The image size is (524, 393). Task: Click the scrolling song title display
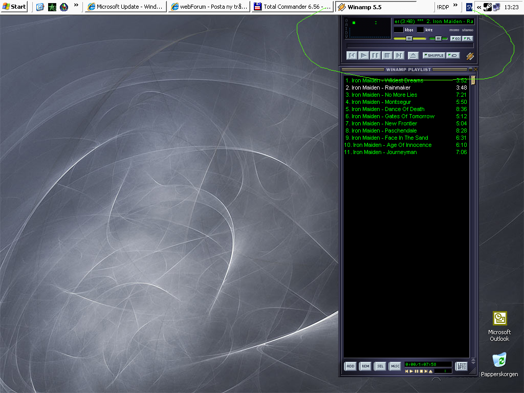[x=434, y=21]
